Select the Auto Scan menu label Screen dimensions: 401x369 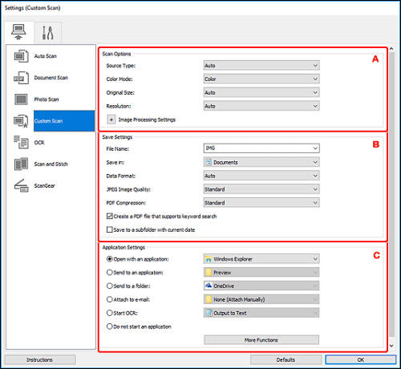(x=45, y=56)
